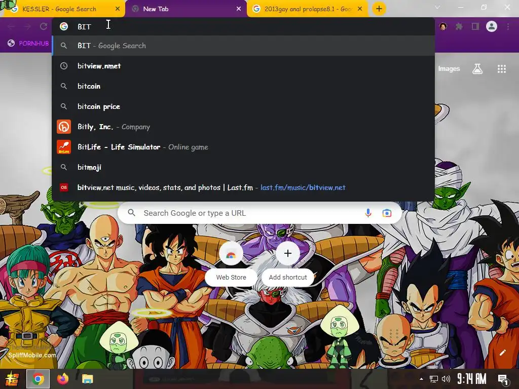
Task: Click the extension avatar icon in toolbar
Action: click(x=443, y=26)
